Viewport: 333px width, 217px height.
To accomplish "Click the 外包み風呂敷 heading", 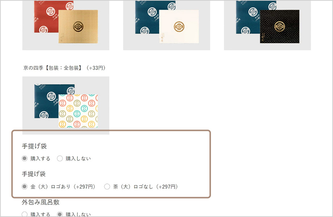I will (41, 202).
